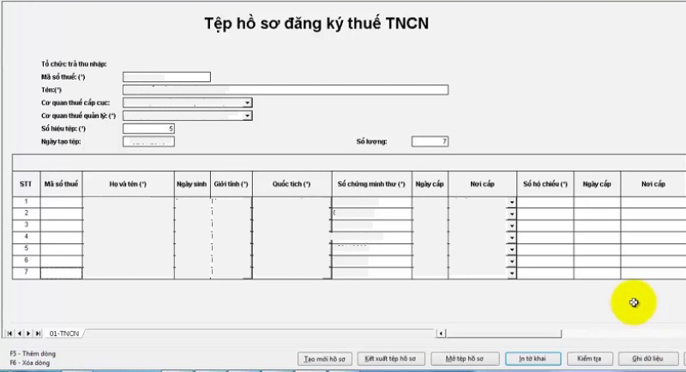Select Mã số thuế cell in row 7

click(x=61, y=273)
